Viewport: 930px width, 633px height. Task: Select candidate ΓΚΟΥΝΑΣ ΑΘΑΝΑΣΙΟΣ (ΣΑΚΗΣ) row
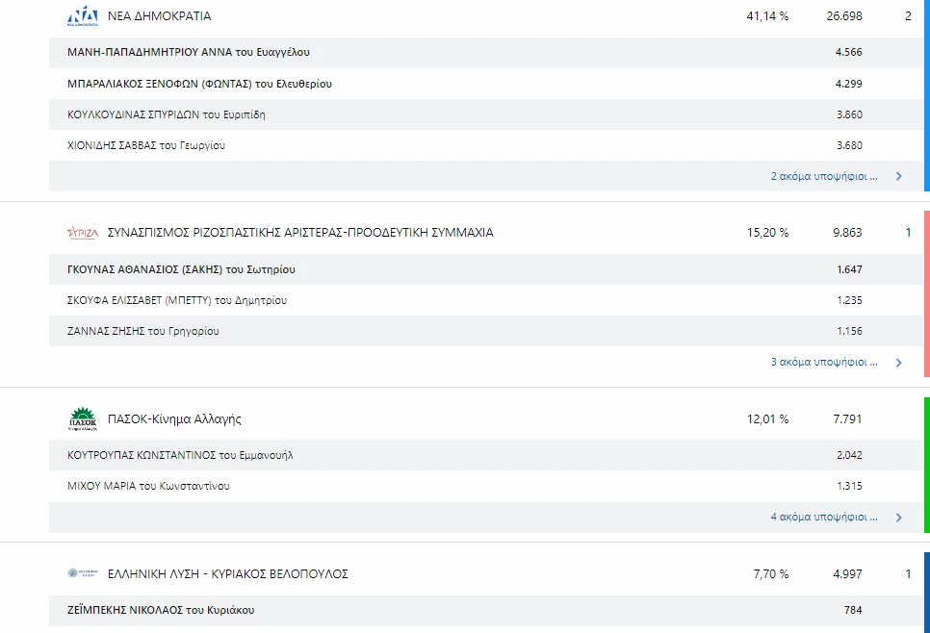coord(181,269)
